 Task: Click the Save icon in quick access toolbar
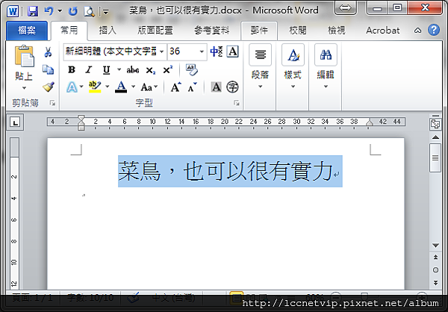(33, 11)
